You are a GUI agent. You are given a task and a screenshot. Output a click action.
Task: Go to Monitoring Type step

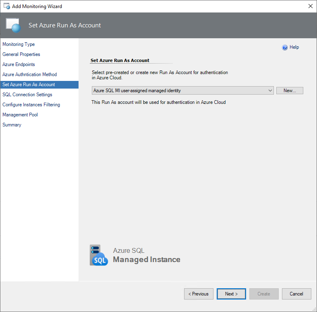point(19,44)
